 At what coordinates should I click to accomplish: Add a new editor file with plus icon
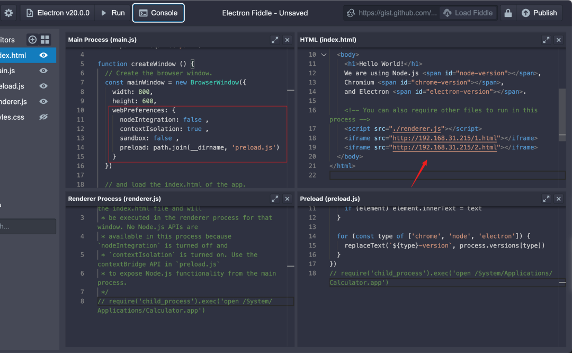point(32,39)
